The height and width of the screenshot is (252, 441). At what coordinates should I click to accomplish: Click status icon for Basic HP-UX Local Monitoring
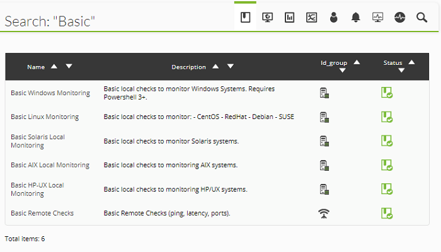pos(387,189)
